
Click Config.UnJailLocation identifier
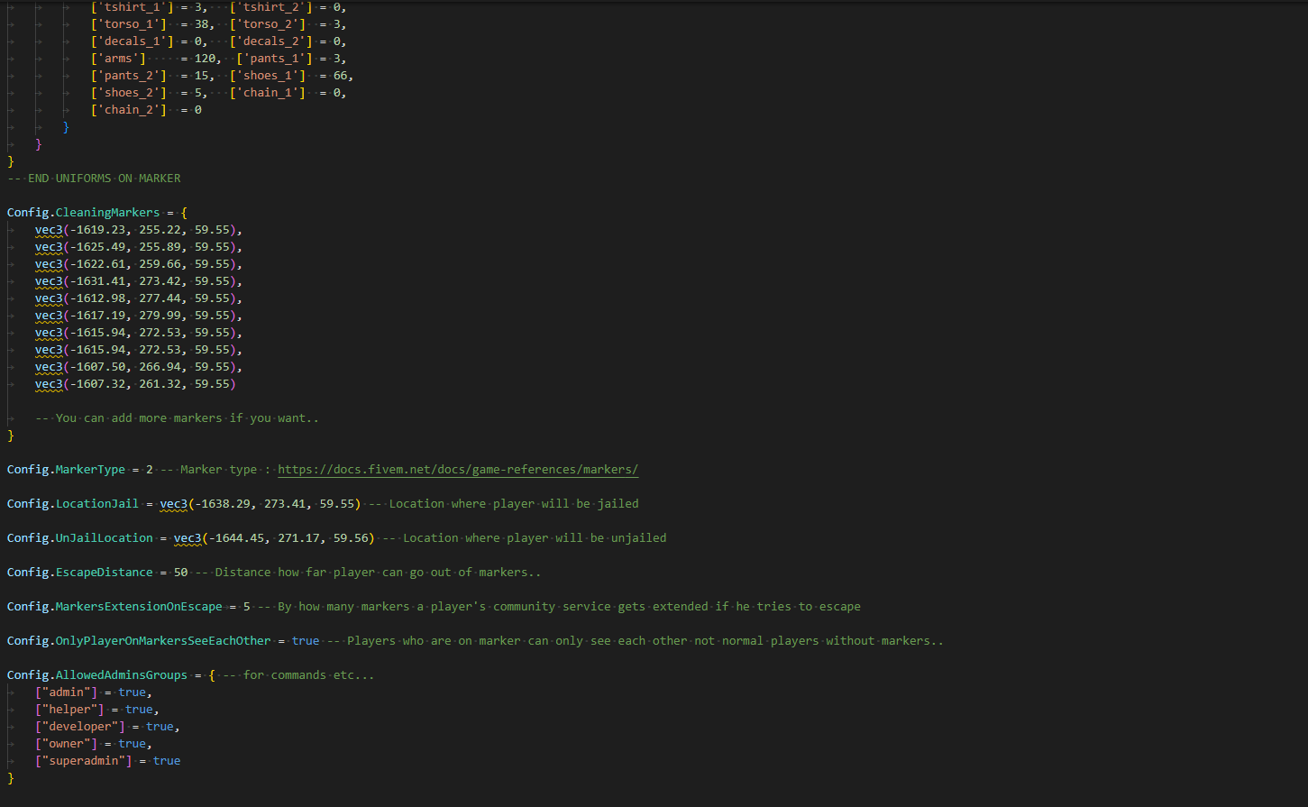(80, 538)
